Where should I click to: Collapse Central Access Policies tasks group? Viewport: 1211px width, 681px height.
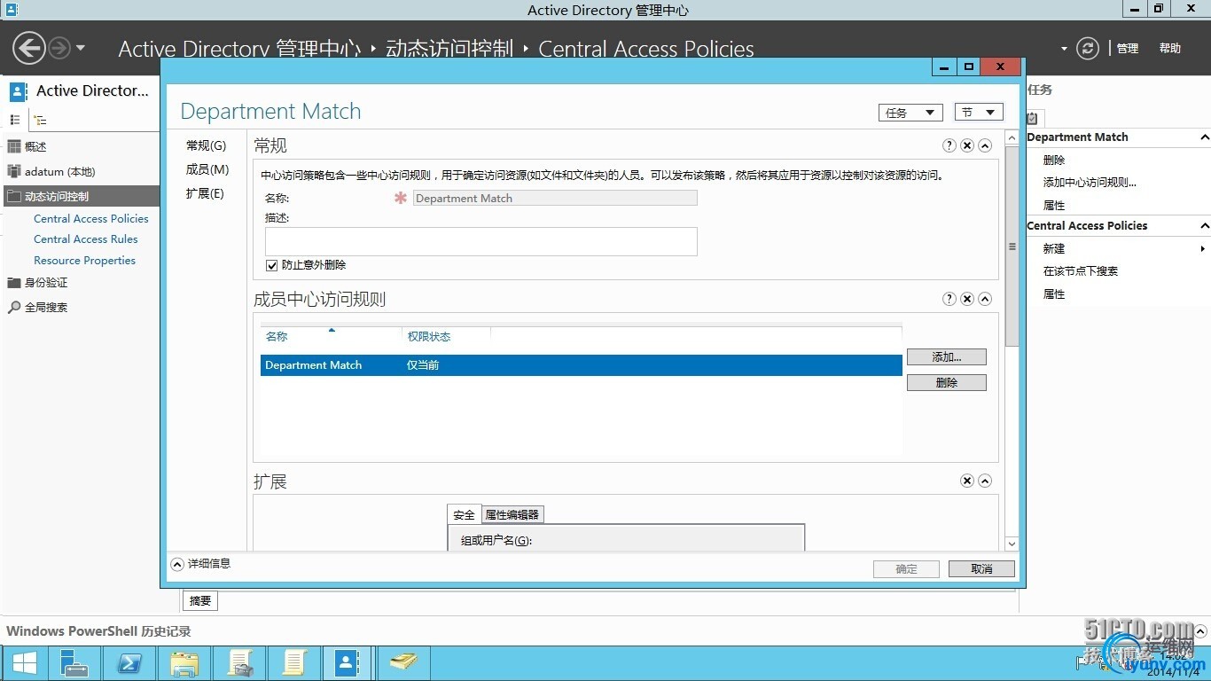click(1204, 226)
